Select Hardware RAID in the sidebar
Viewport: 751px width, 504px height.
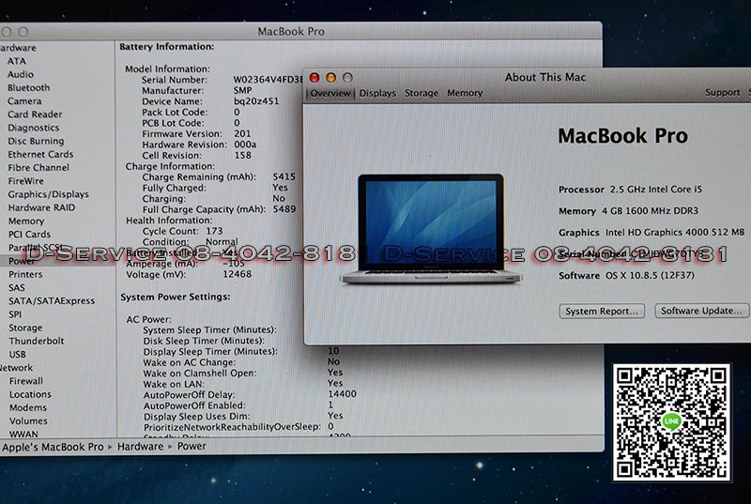click(41, 207)
